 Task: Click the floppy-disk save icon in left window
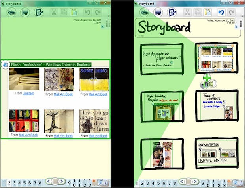(x=25, y=12)
